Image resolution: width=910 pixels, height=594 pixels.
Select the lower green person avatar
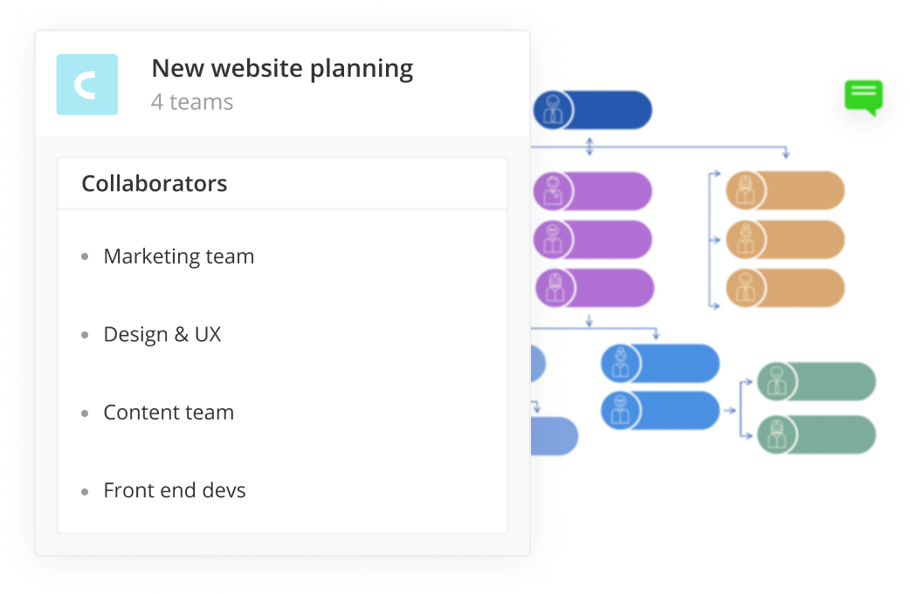tap(777, 434)
